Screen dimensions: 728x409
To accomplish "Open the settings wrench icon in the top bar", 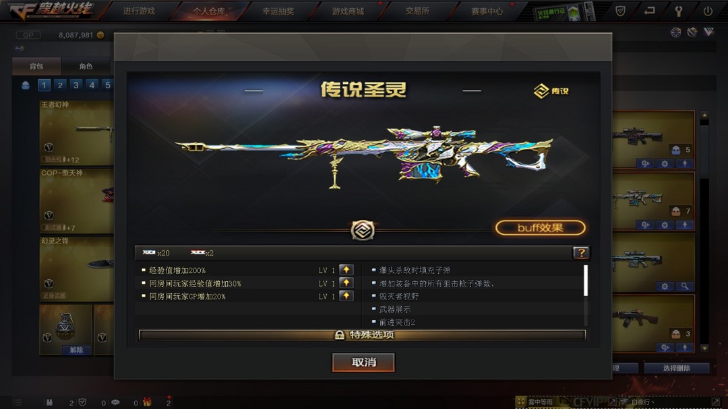I will tap(679, 11).
